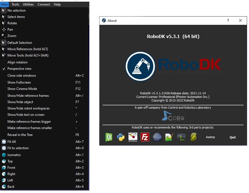Viewport: 249px width, 193px height.
Task: Open the Open Cascade project icon
Action: (x=133, y=137)
